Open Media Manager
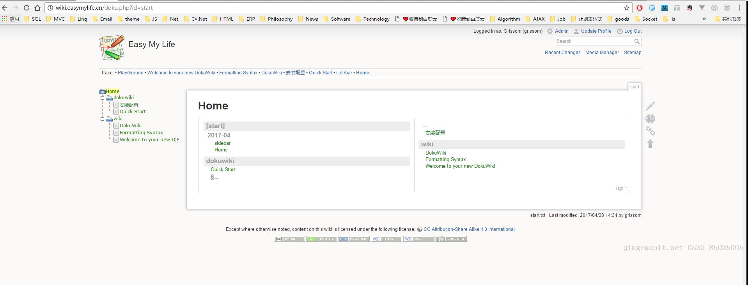 coord(602,53)
